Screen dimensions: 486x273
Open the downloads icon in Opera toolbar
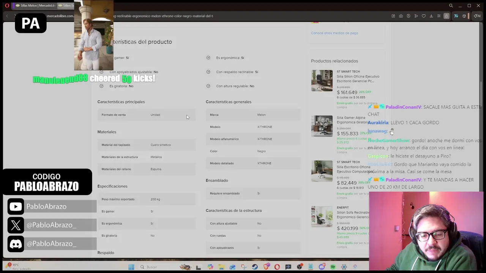431,16
